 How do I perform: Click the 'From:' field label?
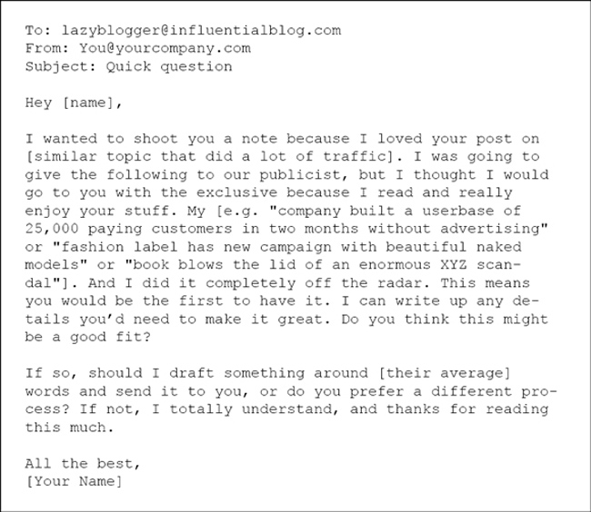click(47, 48)
